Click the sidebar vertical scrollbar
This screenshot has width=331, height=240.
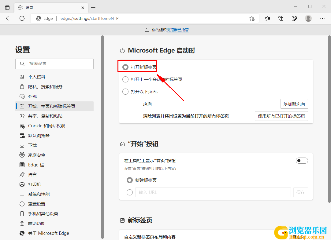[x=102, y=137]
